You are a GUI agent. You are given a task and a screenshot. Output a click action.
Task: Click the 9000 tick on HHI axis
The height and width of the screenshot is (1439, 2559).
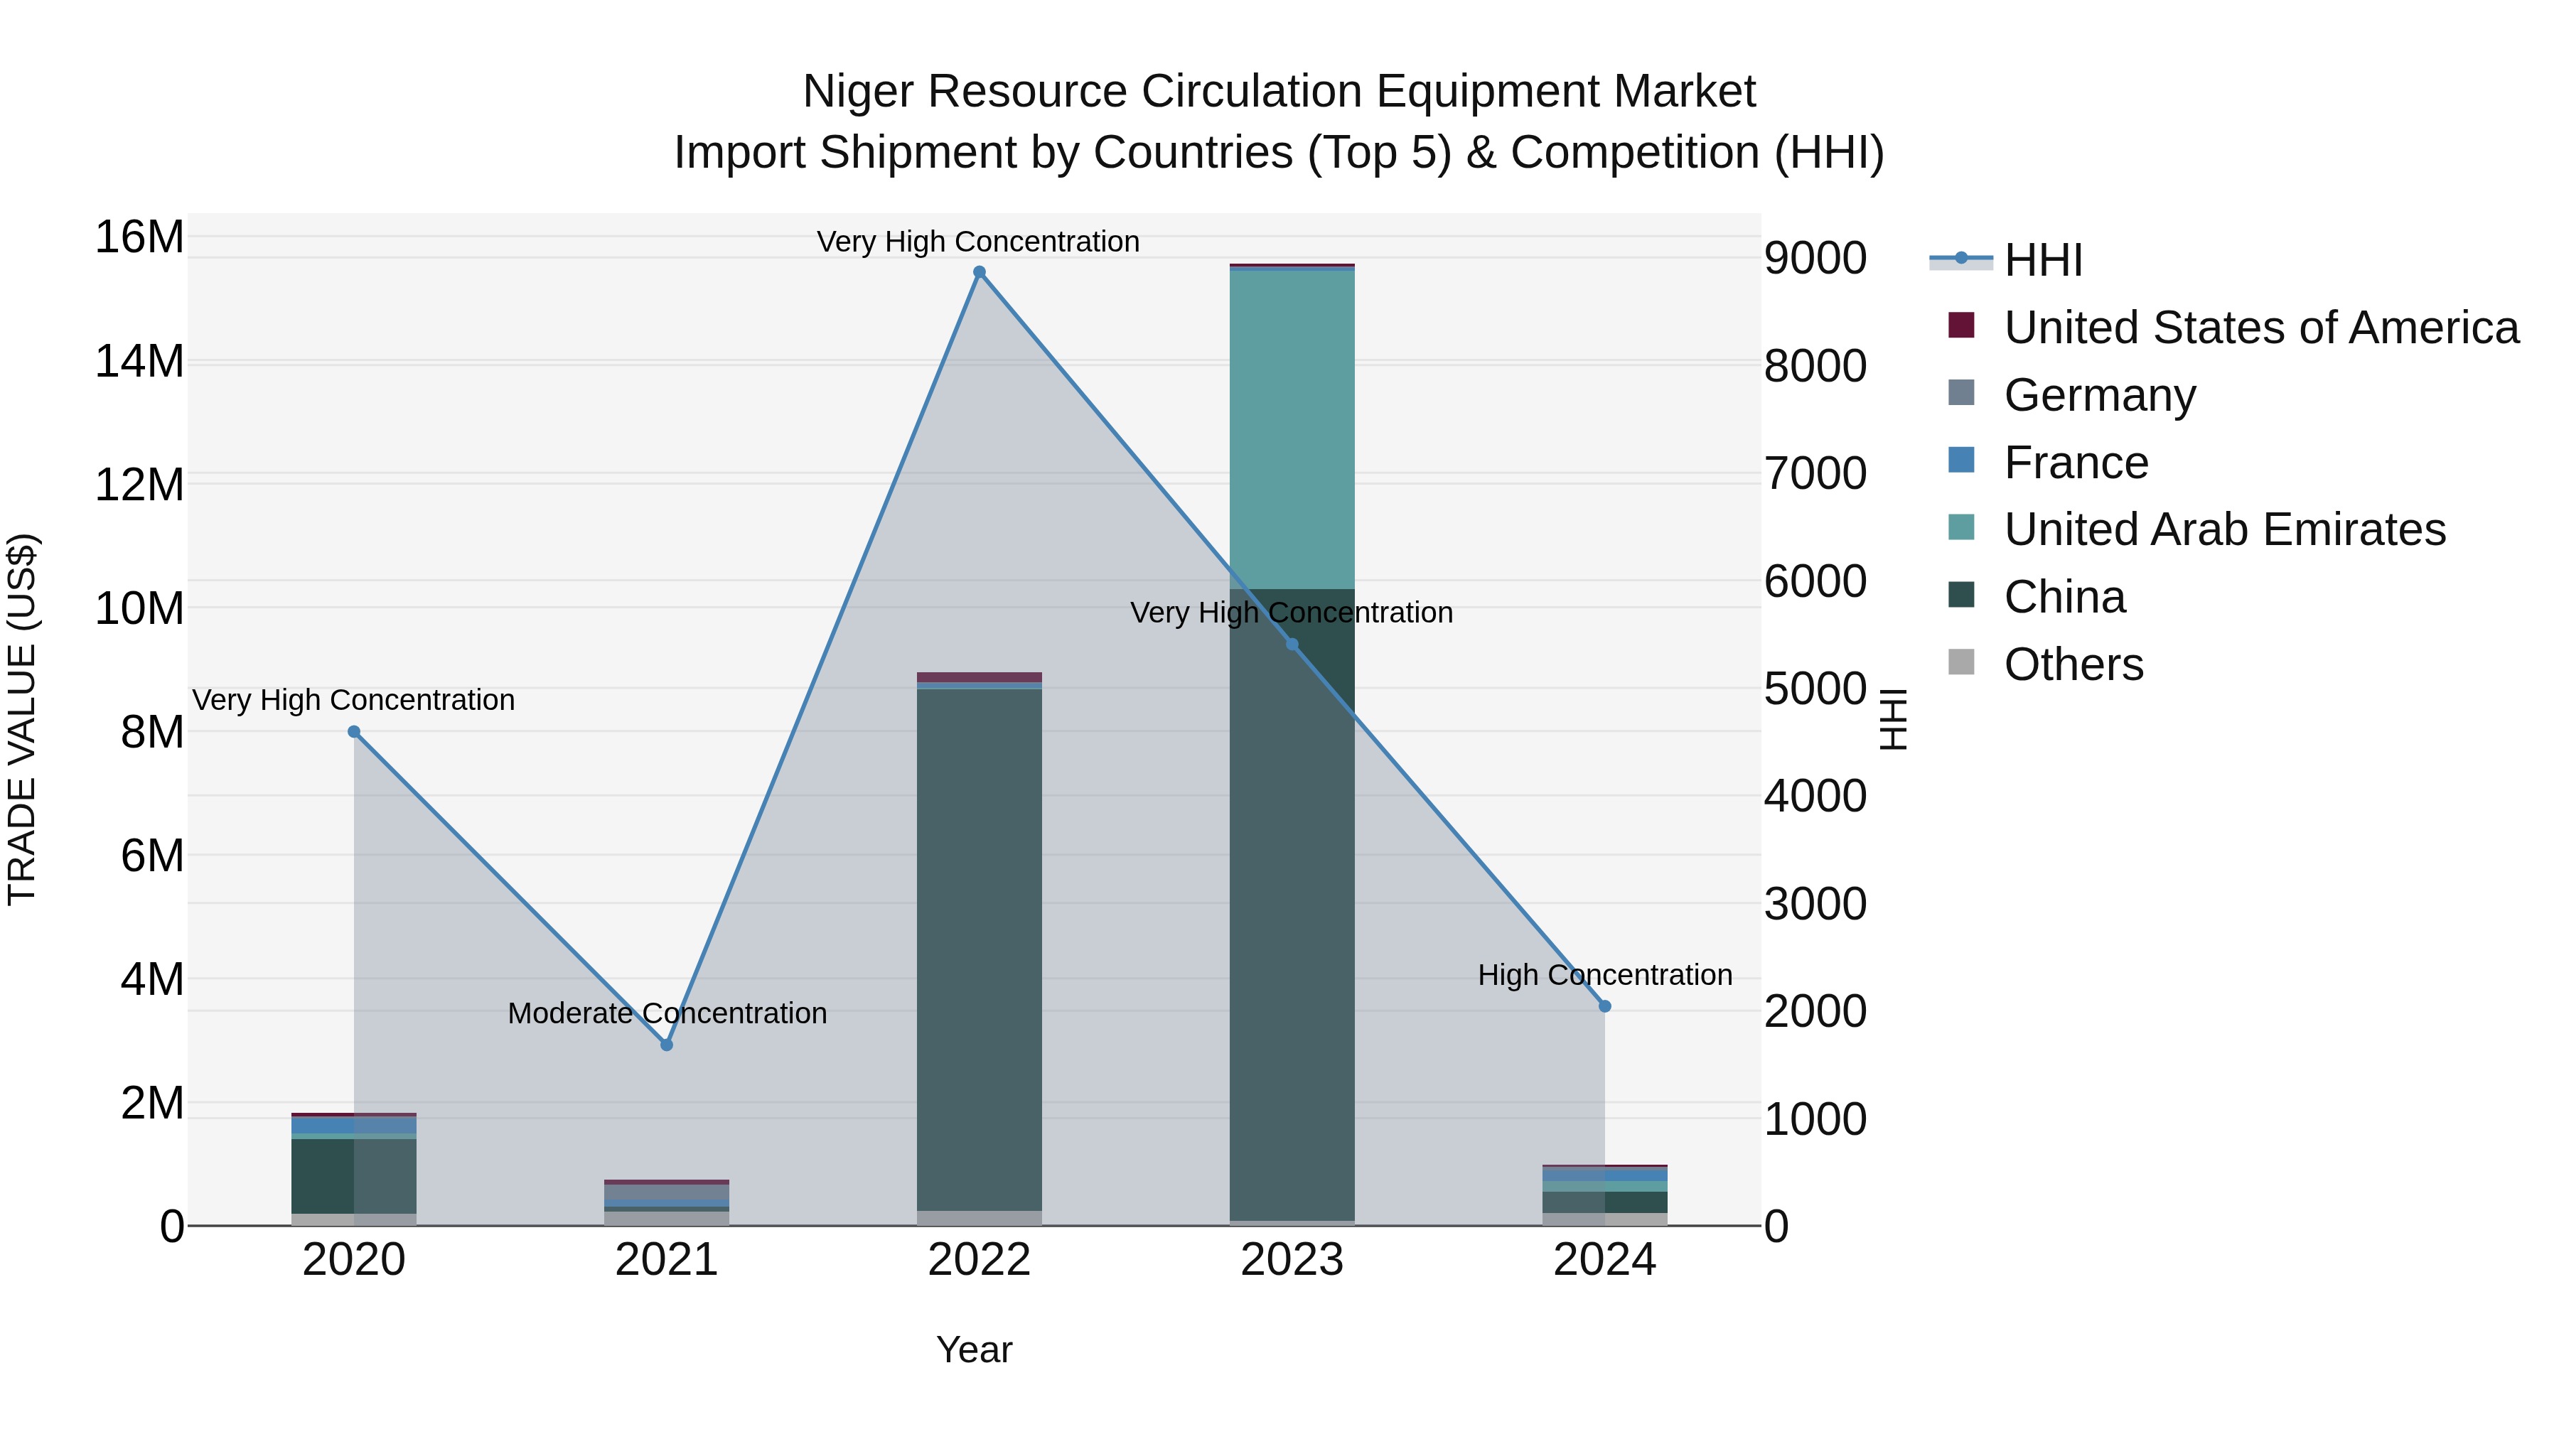click(x=1816, y=258)
